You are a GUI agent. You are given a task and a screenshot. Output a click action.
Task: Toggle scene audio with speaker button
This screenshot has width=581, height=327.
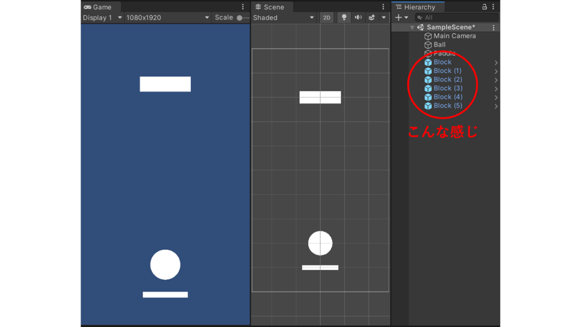tap(358, 18)
